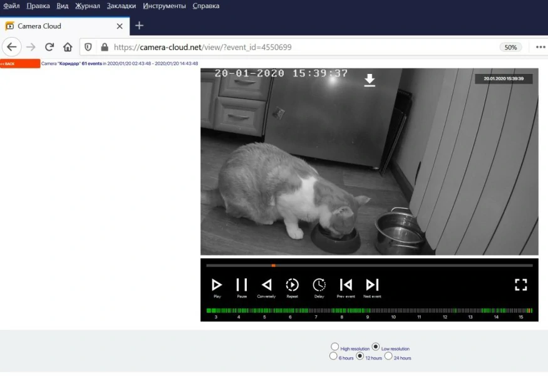Screen dimensions: 548x376
Task: Open the Delay playback option
Action: pos(319,285)
